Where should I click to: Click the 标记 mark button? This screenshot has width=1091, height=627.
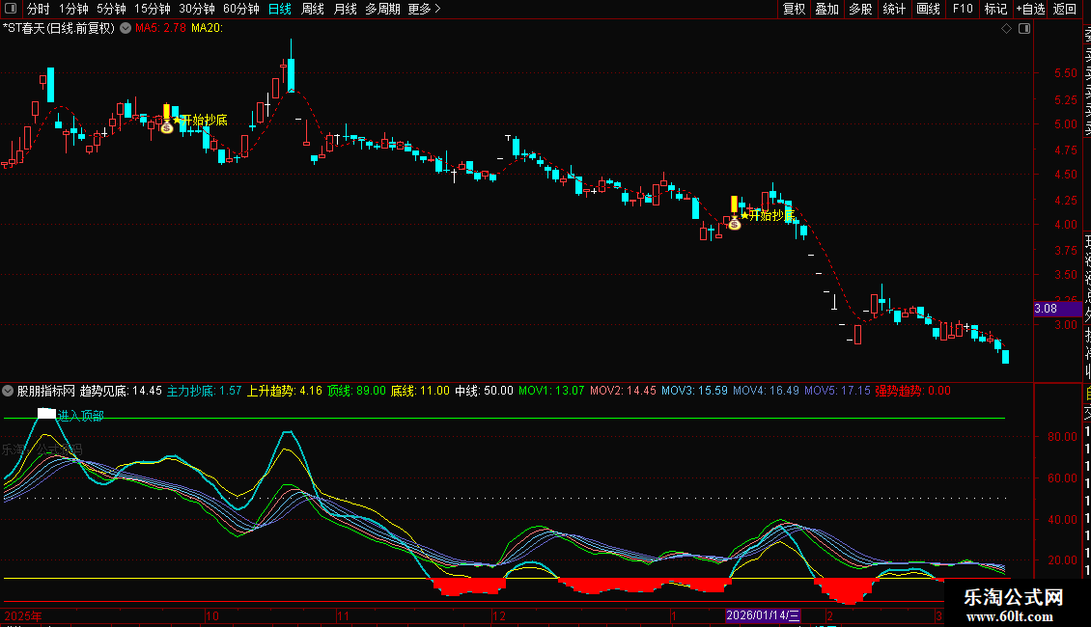(995, 9)
